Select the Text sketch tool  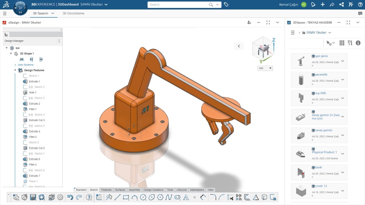click(x=186, y=197)
